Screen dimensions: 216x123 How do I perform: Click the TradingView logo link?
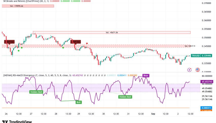point(17,121)
